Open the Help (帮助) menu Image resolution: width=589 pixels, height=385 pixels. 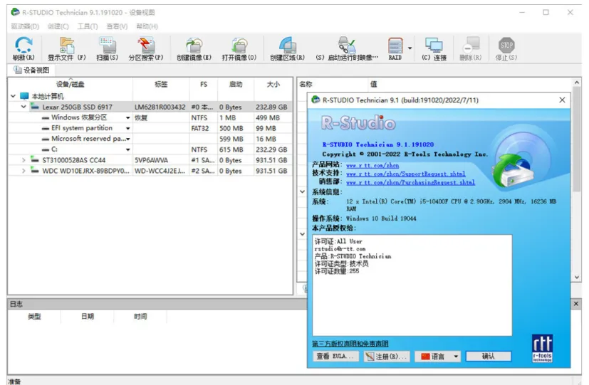[147, 26]
